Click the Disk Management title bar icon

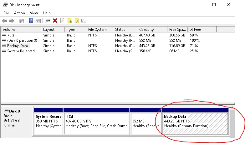[x=5, y=5]
